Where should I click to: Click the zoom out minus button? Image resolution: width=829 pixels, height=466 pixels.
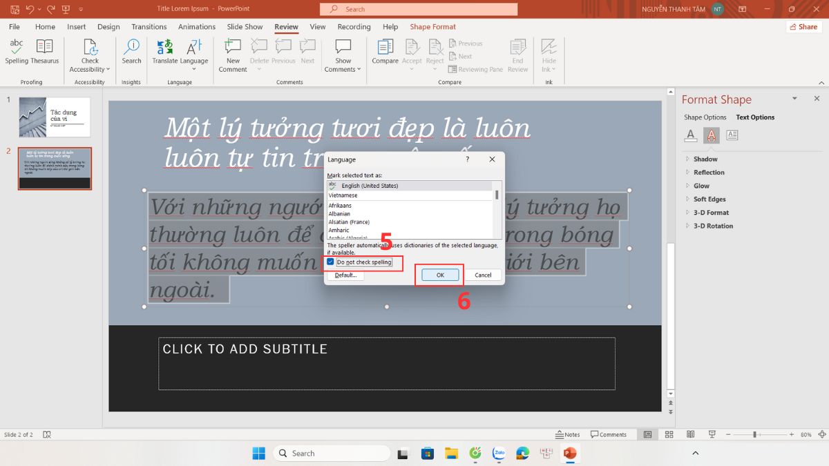[x=727, y=434]
